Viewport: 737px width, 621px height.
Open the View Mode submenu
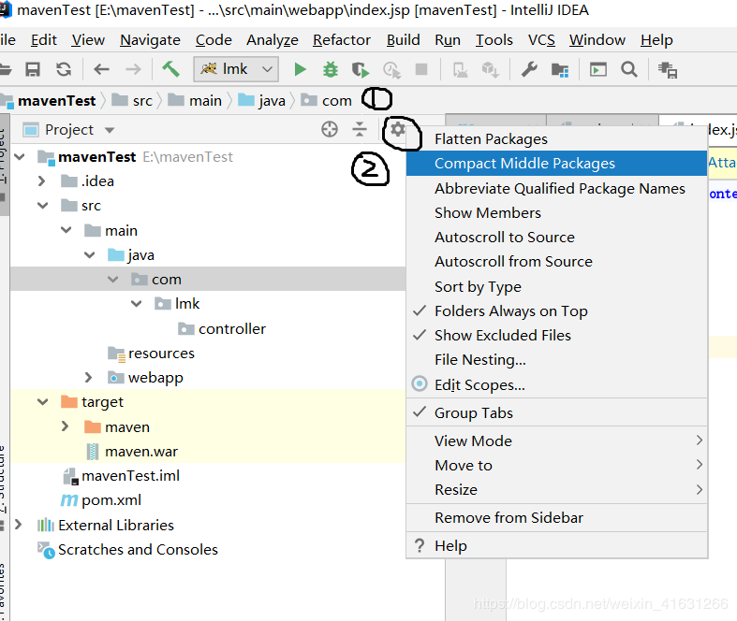[x=556, y=440]
